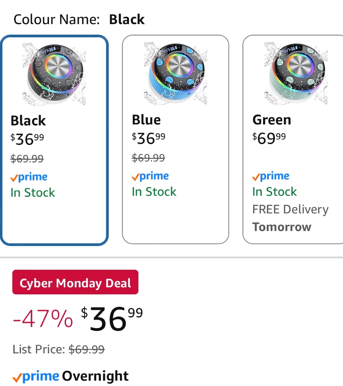Tap the black speaker product image
The image size is (343, 386).
pyautogui.click(x=54, y=74)
